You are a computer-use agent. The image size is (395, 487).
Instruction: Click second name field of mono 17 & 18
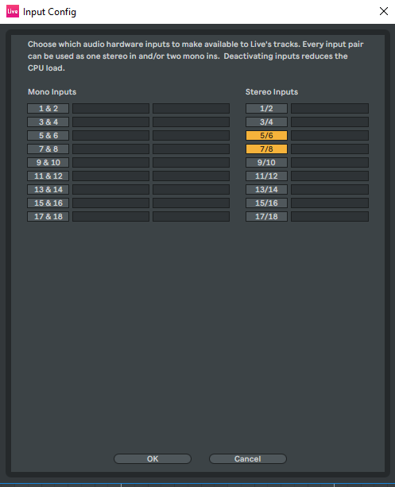191,216
